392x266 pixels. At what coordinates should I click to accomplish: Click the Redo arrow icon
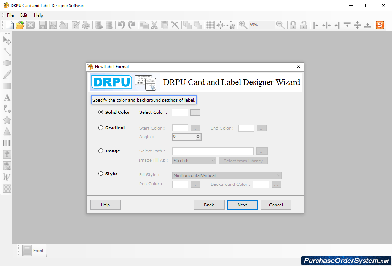(131, 25)
